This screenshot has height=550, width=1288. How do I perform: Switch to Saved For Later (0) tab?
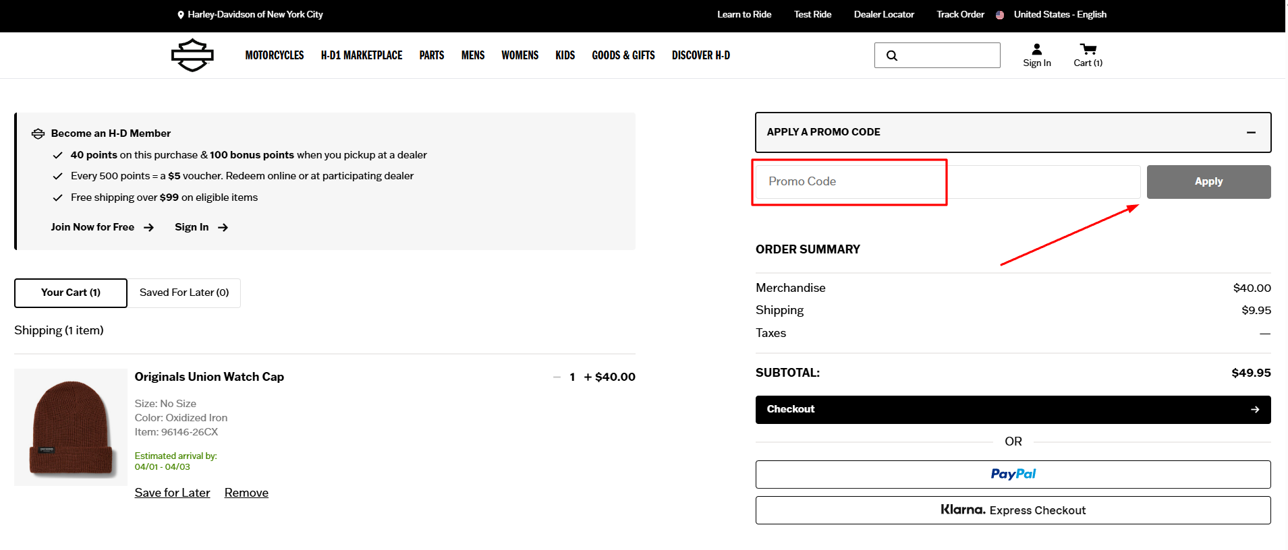[x=184, y=293]
